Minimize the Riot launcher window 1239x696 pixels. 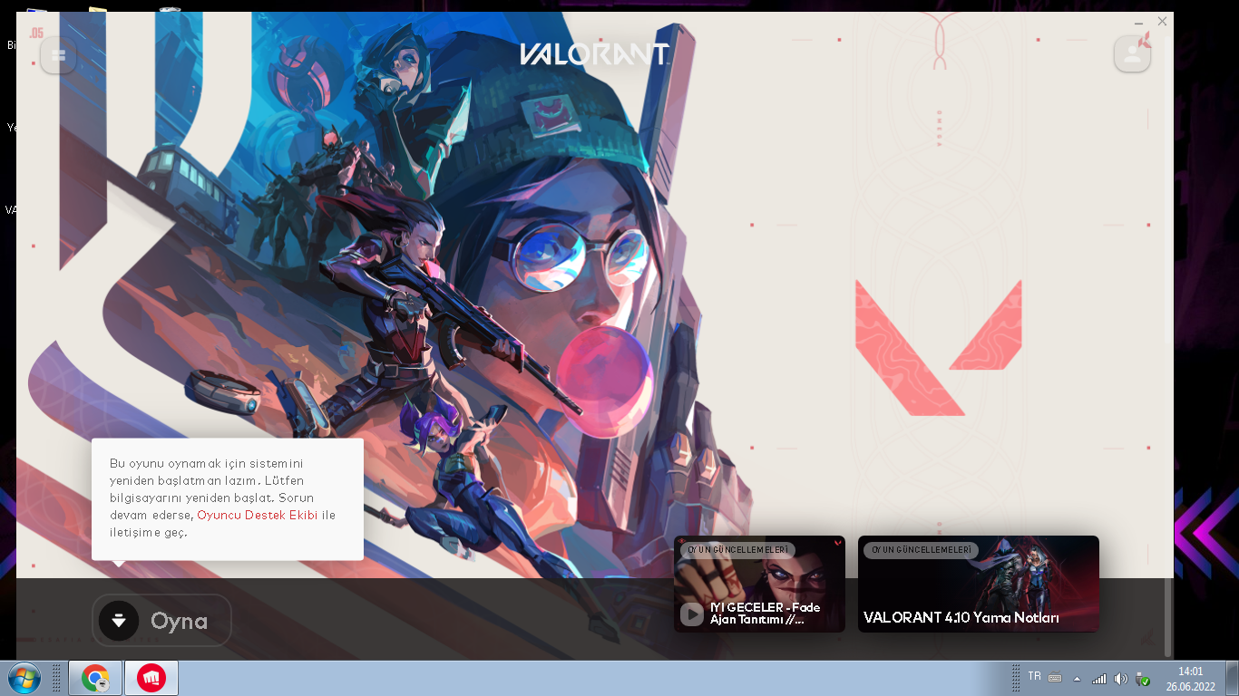[1139, 22]
